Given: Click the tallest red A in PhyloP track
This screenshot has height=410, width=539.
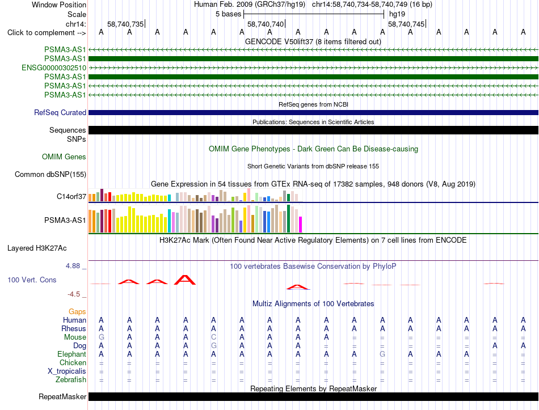Looking at the screenshot, I should (x=185, y=280).
